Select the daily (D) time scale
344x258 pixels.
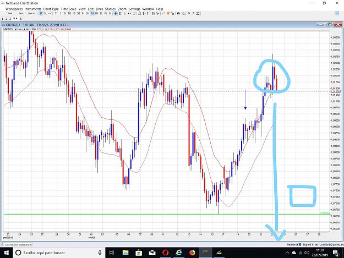[101, 13]
